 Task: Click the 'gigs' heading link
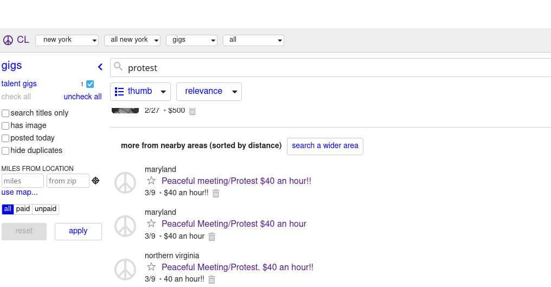click(x=11, y=66)
